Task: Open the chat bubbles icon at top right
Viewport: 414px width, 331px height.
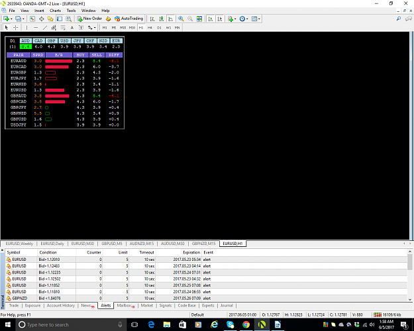Action: (409, 19)
